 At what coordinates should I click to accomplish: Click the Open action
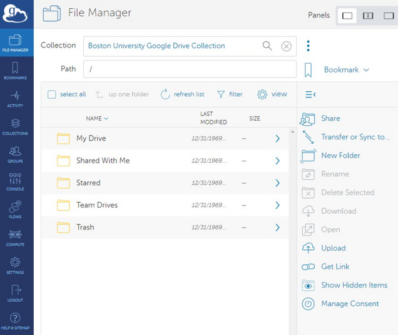click(x=321, y=230)
